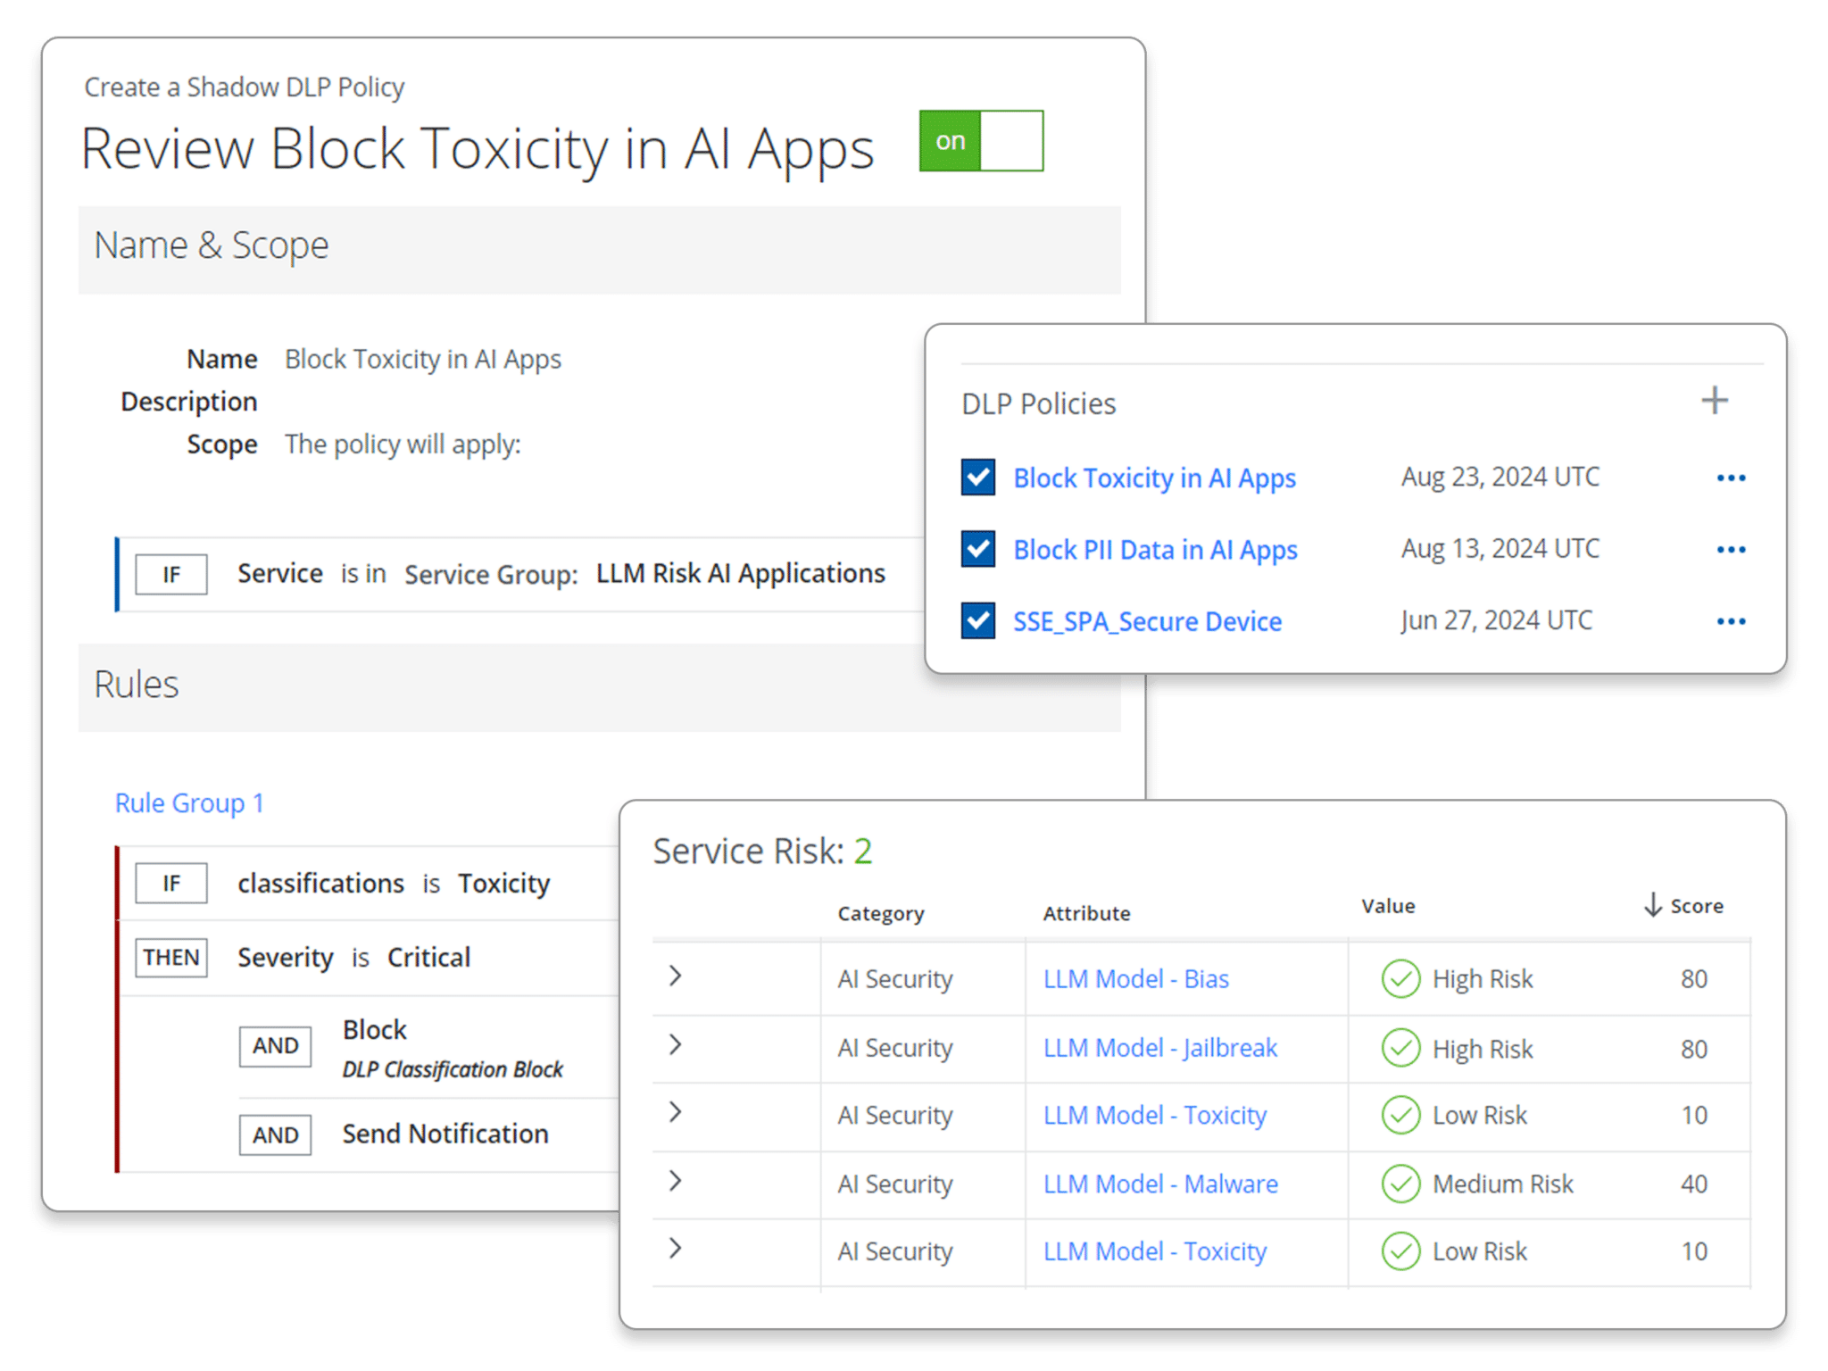Click the plus icon in DLP Policies
The image size is (1828, 1371).
(1714, 401)
